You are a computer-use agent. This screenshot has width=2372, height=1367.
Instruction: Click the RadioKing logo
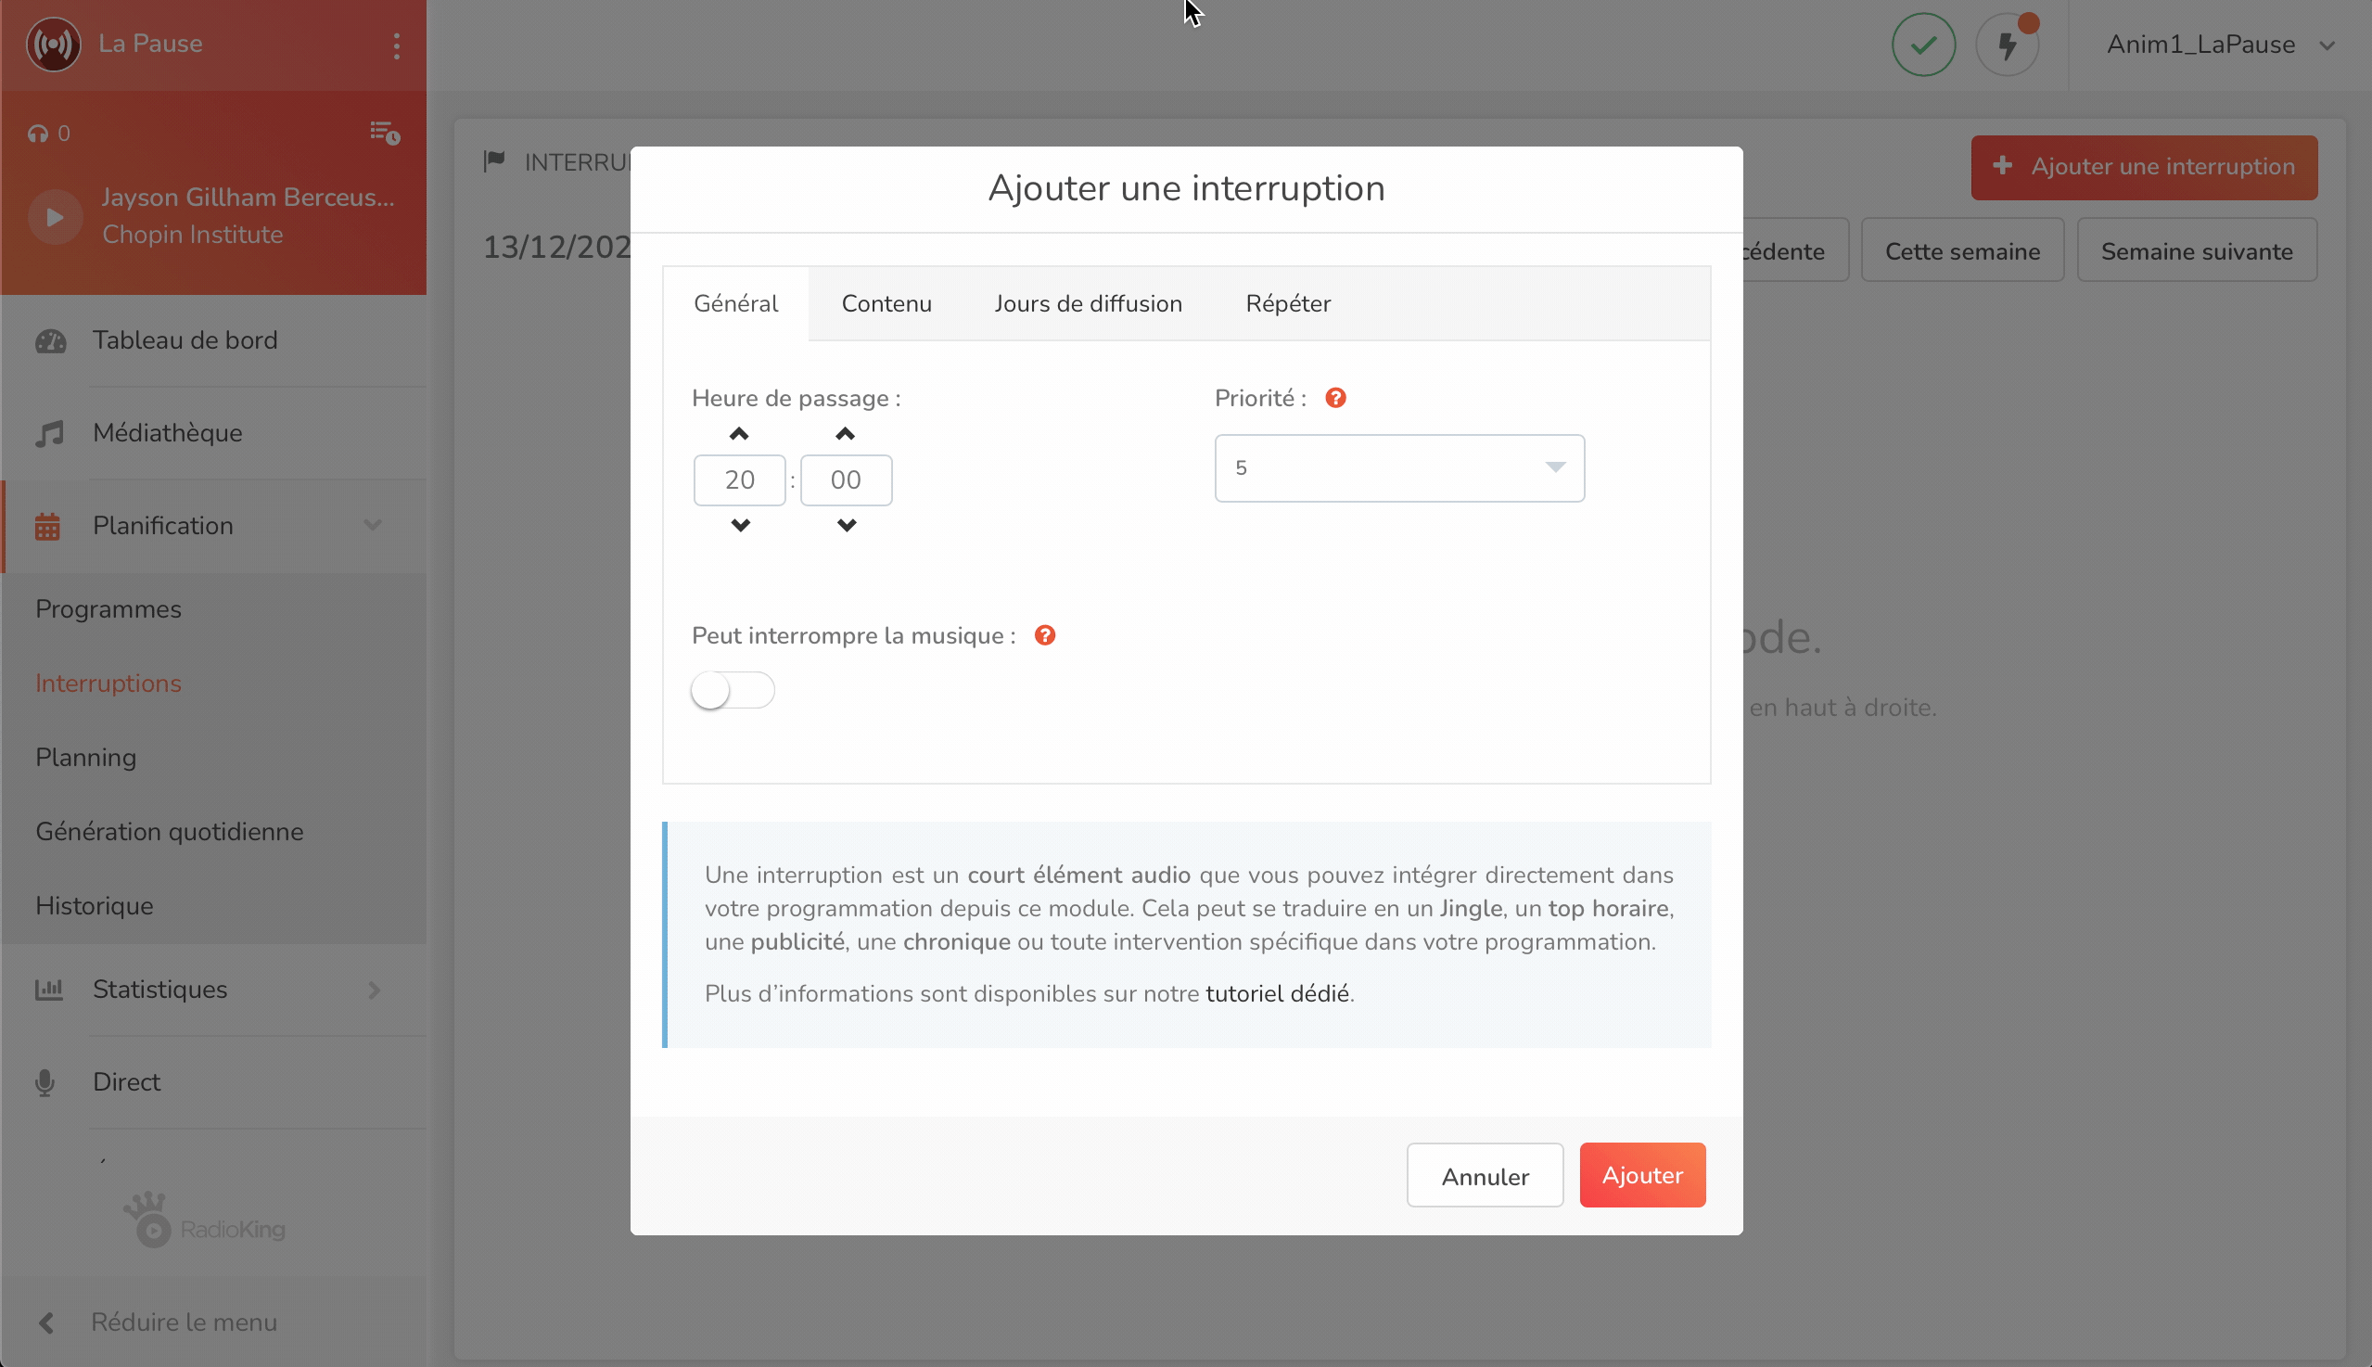[204, 1220]
